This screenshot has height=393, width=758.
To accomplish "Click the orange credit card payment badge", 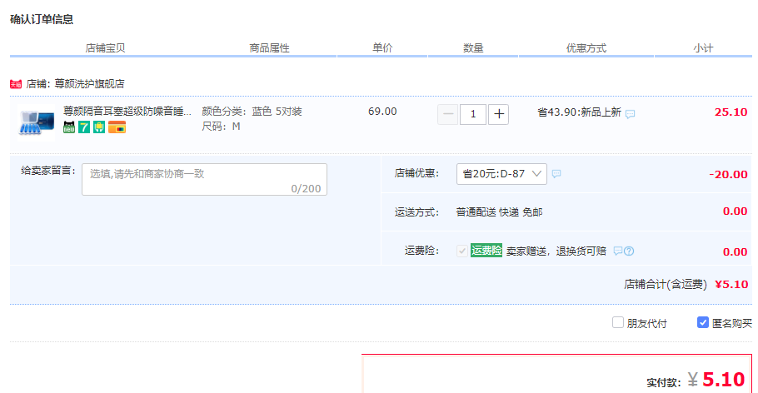I will tap(117, 127).
